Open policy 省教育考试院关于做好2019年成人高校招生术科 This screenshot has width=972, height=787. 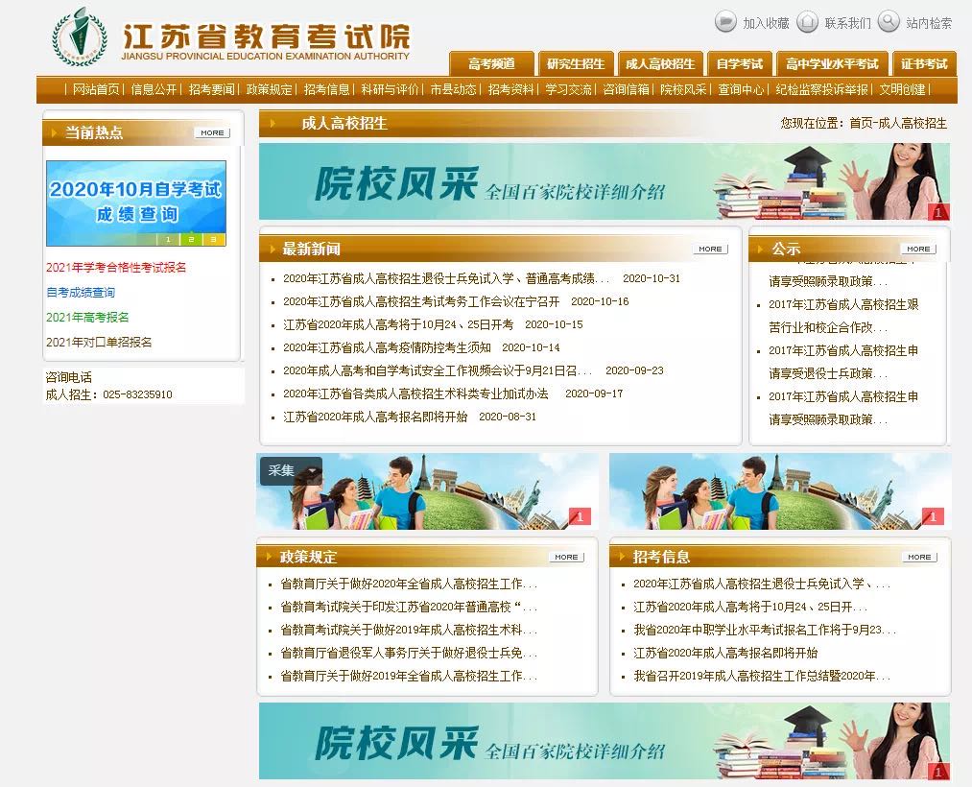click(x=409, y=630)
